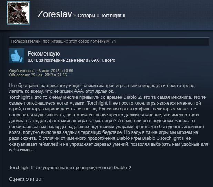
Task: Go to the Обзоры breadcrumb
Action: coord(86,16)
